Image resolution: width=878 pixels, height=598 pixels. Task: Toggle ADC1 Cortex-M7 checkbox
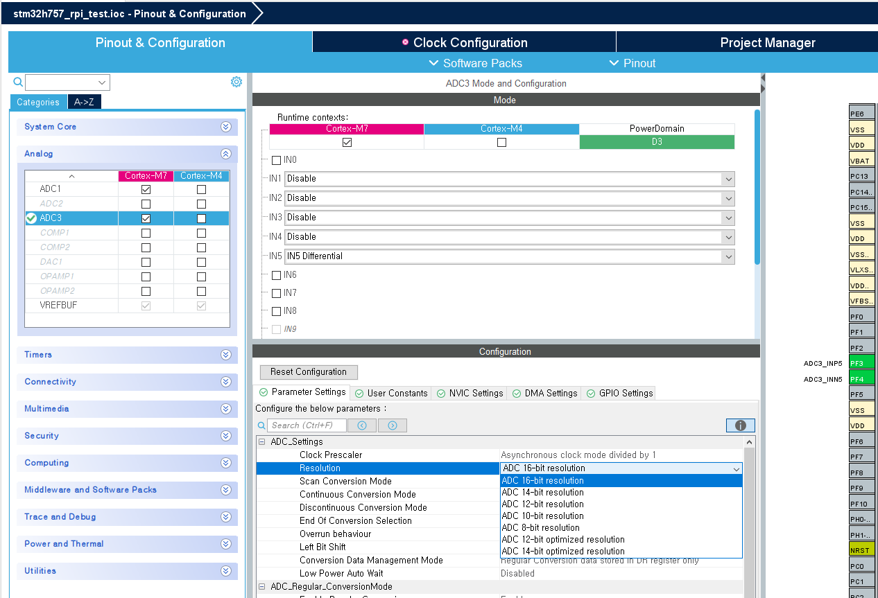coord(146,189)
